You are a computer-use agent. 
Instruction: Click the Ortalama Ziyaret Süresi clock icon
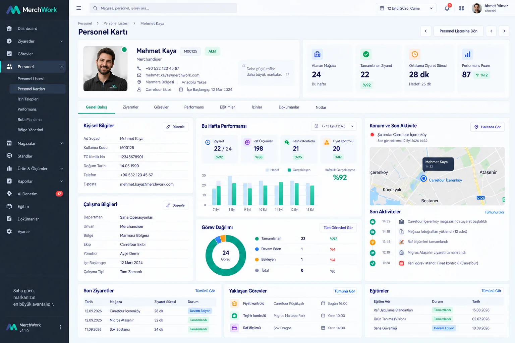coord(414,54)
